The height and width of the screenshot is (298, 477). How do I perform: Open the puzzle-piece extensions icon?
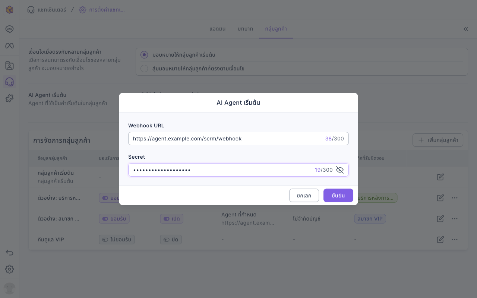coord(10,98)
